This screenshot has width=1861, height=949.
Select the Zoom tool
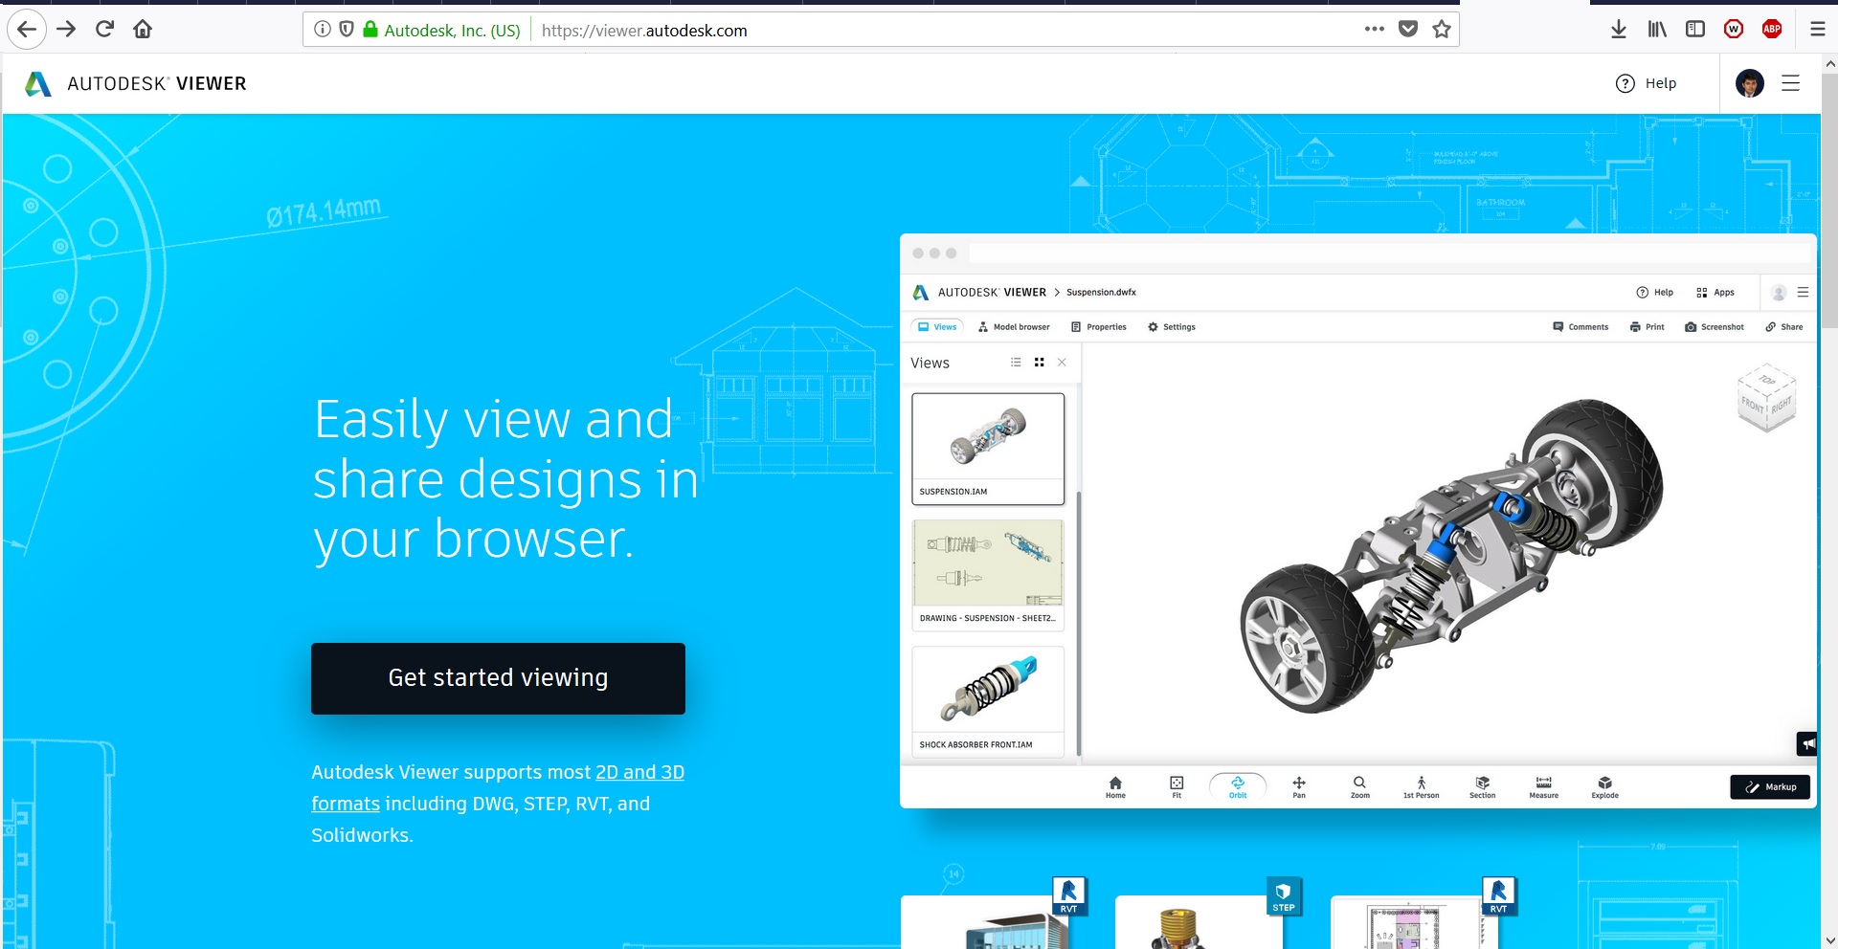click(1359, 787)
